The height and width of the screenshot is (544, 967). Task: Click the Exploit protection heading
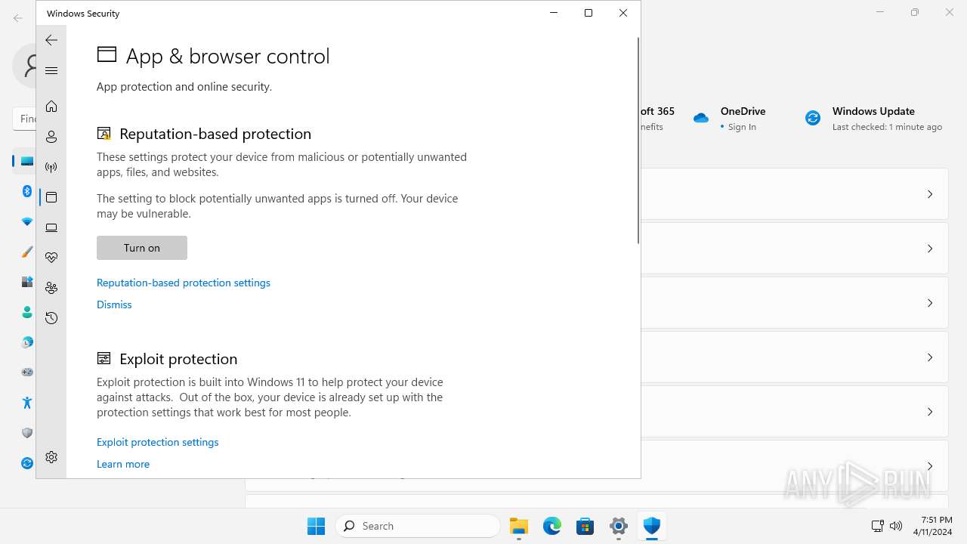[x=178, y=359]
